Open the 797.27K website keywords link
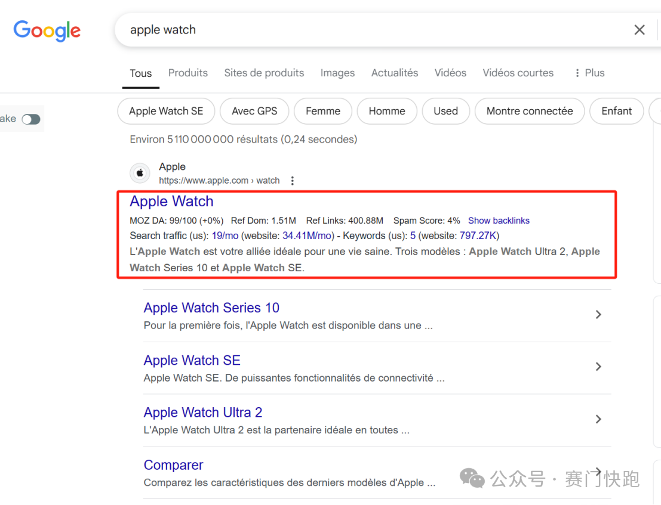 click(x=478, y=236)
